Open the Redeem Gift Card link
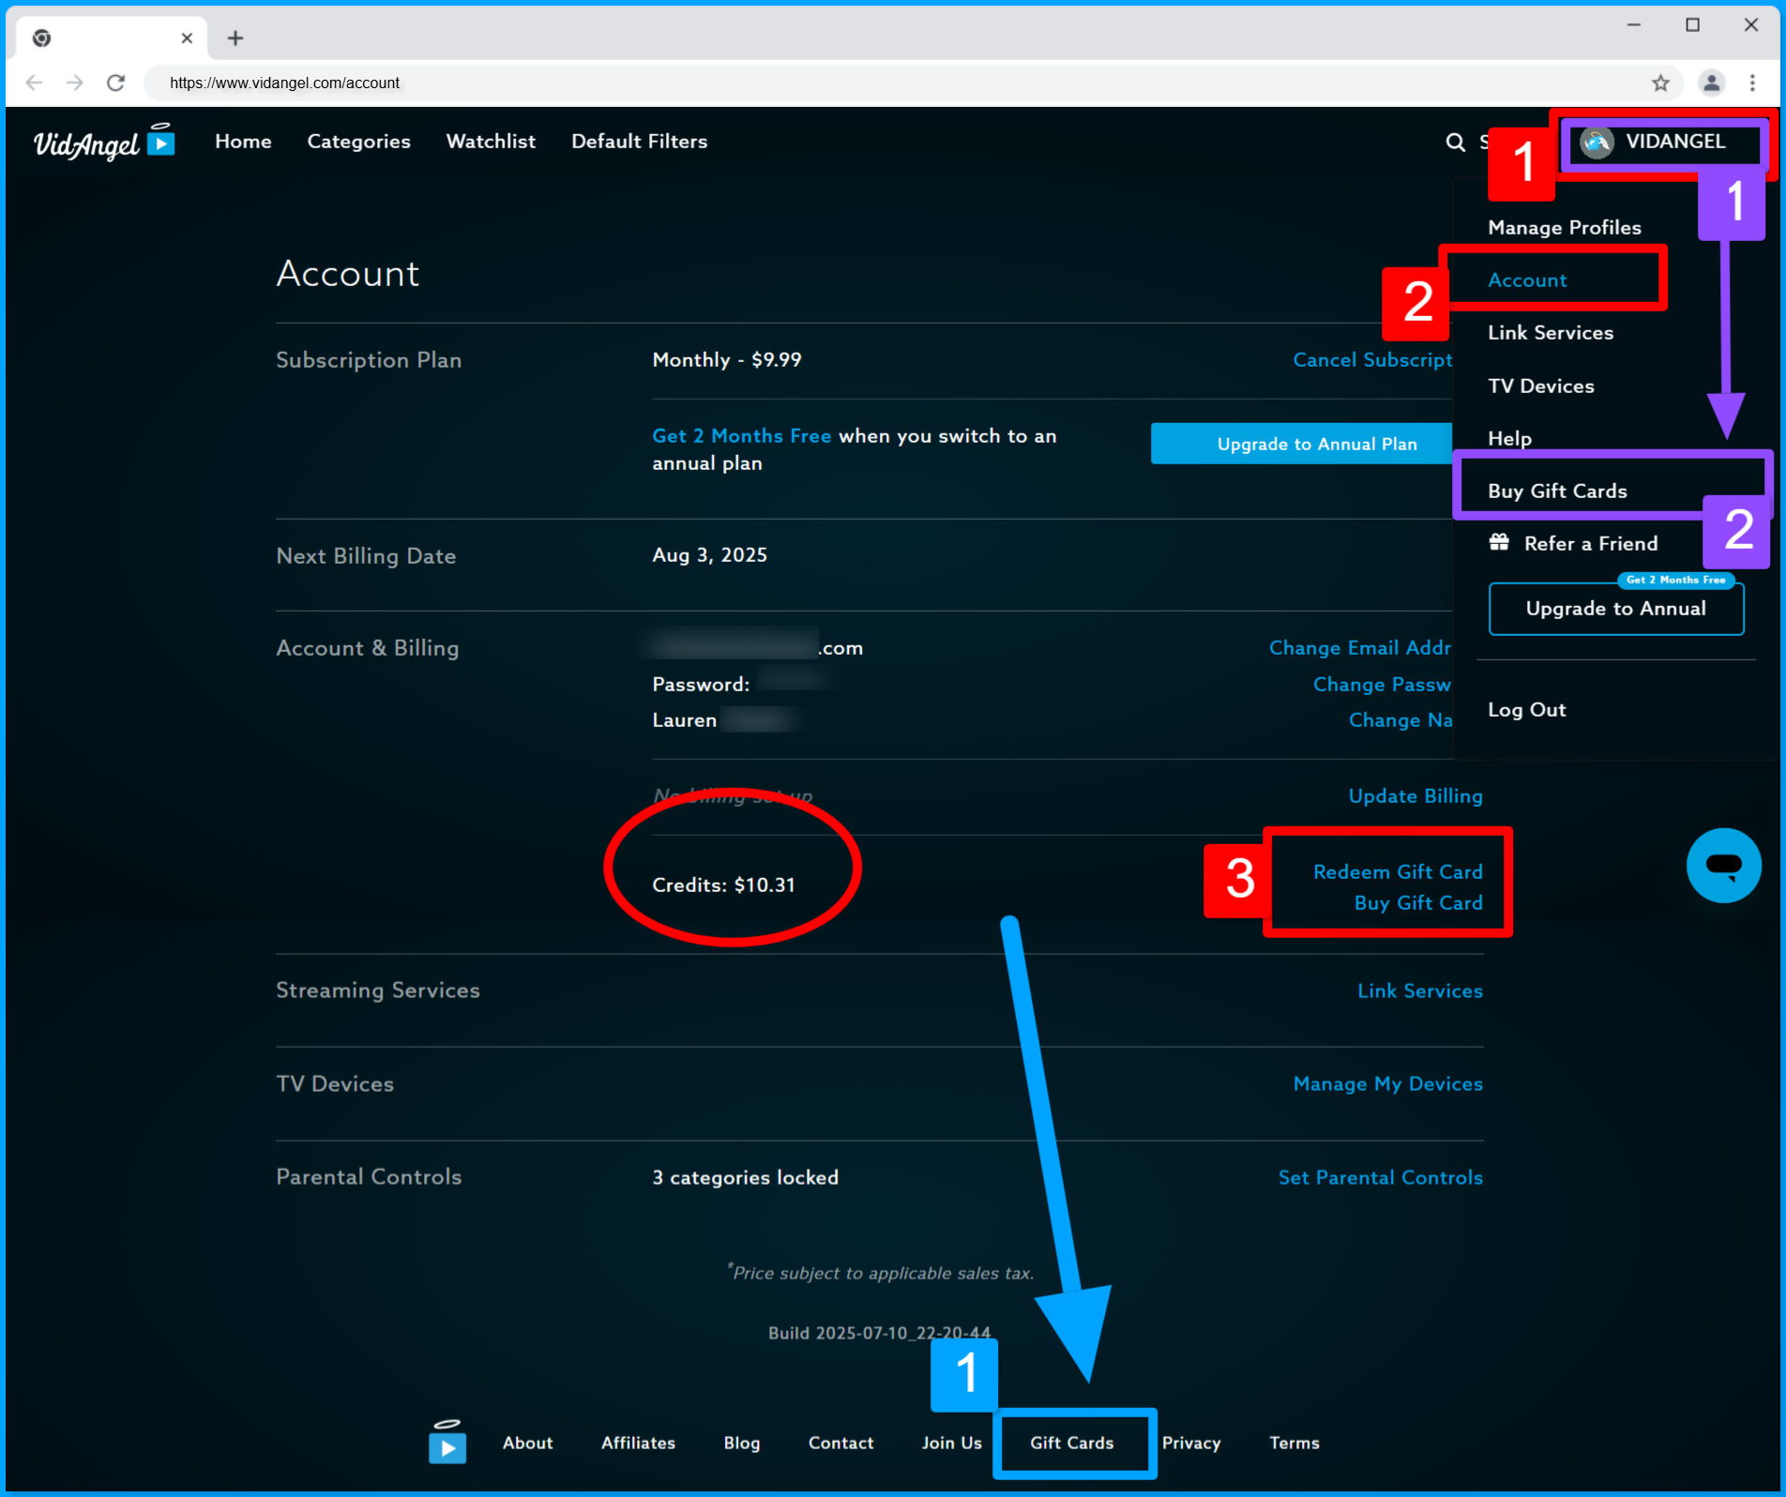1786x1497 pixels. 1397,871
